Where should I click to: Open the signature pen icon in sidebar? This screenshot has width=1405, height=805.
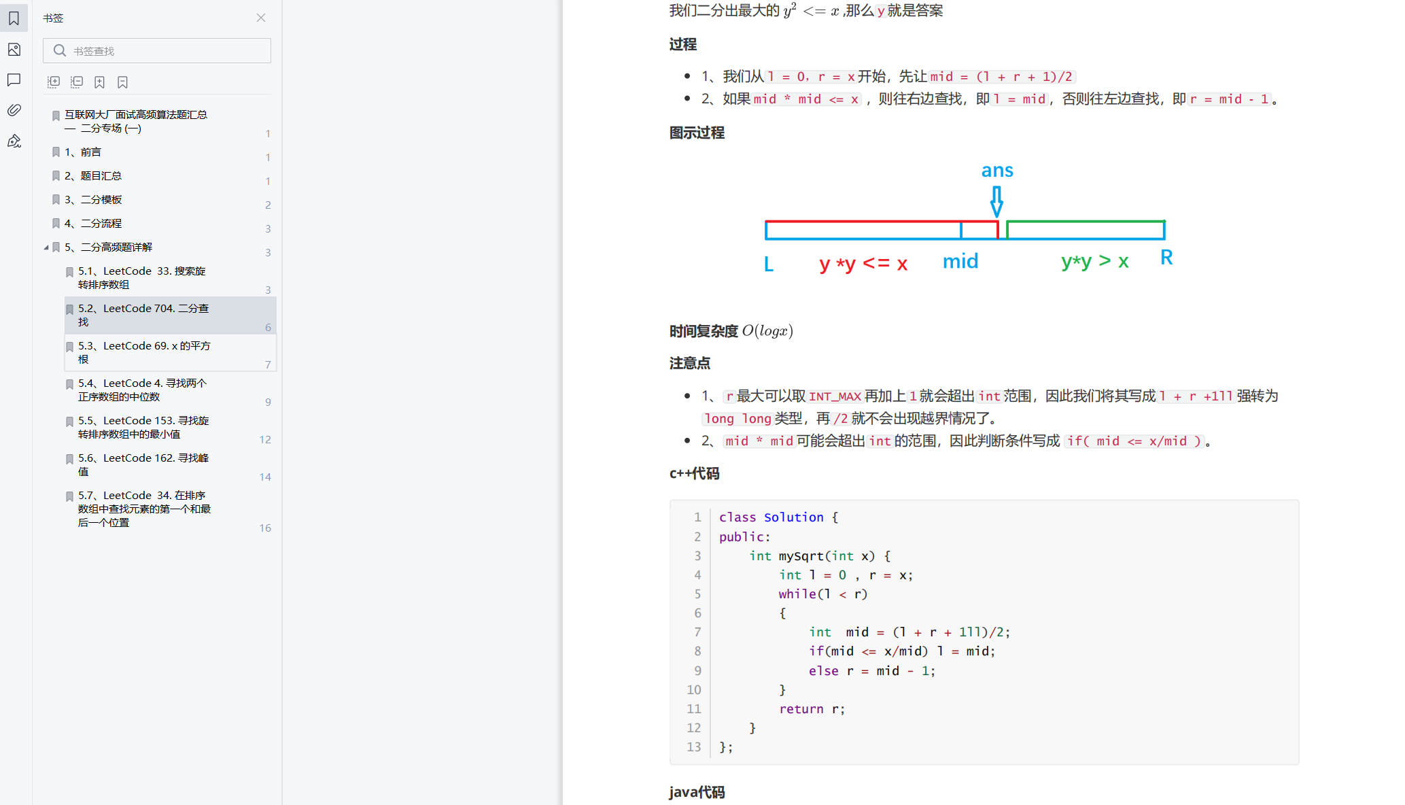point(14,141)
